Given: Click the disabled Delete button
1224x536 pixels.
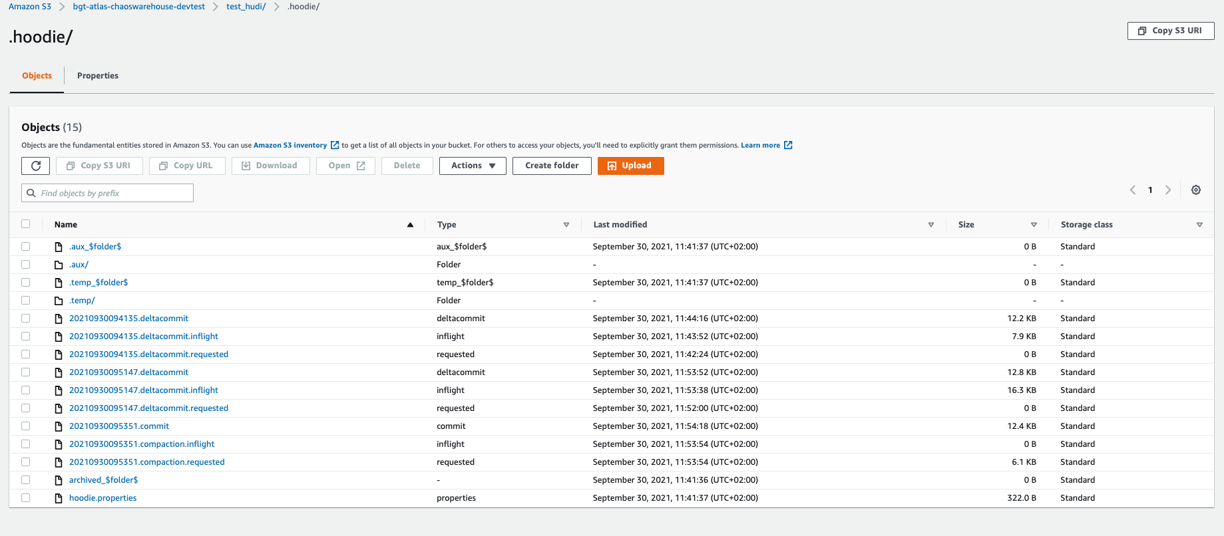Looking at the screenshot, I should 407,166.
